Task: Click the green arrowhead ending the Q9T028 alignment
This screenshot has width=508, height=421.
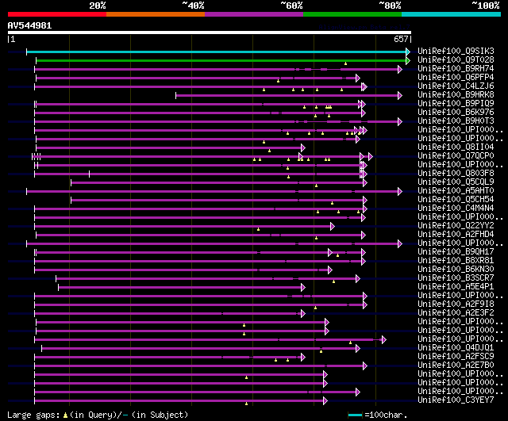Action: [x=408, y=60]
